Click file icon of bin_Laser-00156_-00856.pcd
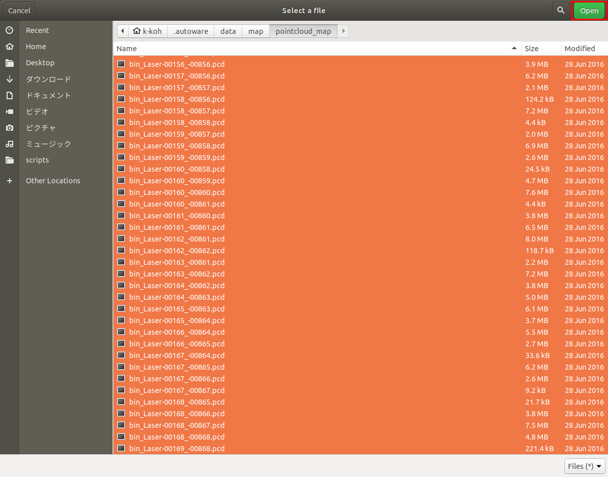The width and height of the screenshot is (608, 477). (121, 64)
